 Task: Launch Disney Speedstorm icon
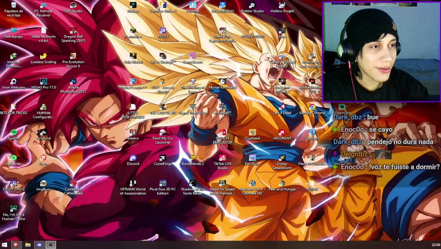[x=282, y=162]
